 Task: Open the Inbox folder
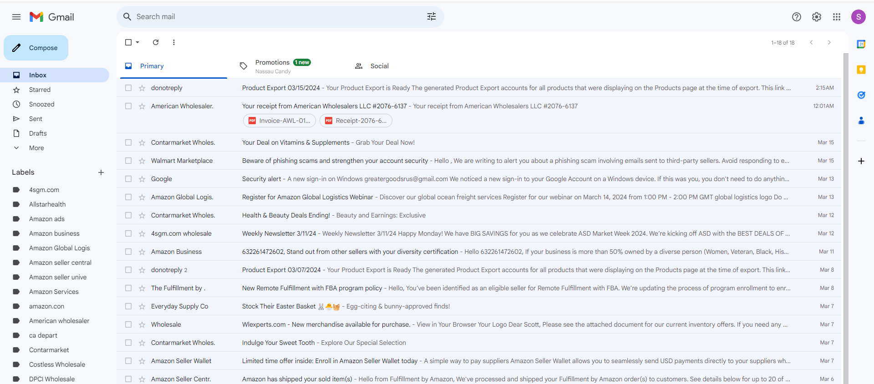pos(55,75)
